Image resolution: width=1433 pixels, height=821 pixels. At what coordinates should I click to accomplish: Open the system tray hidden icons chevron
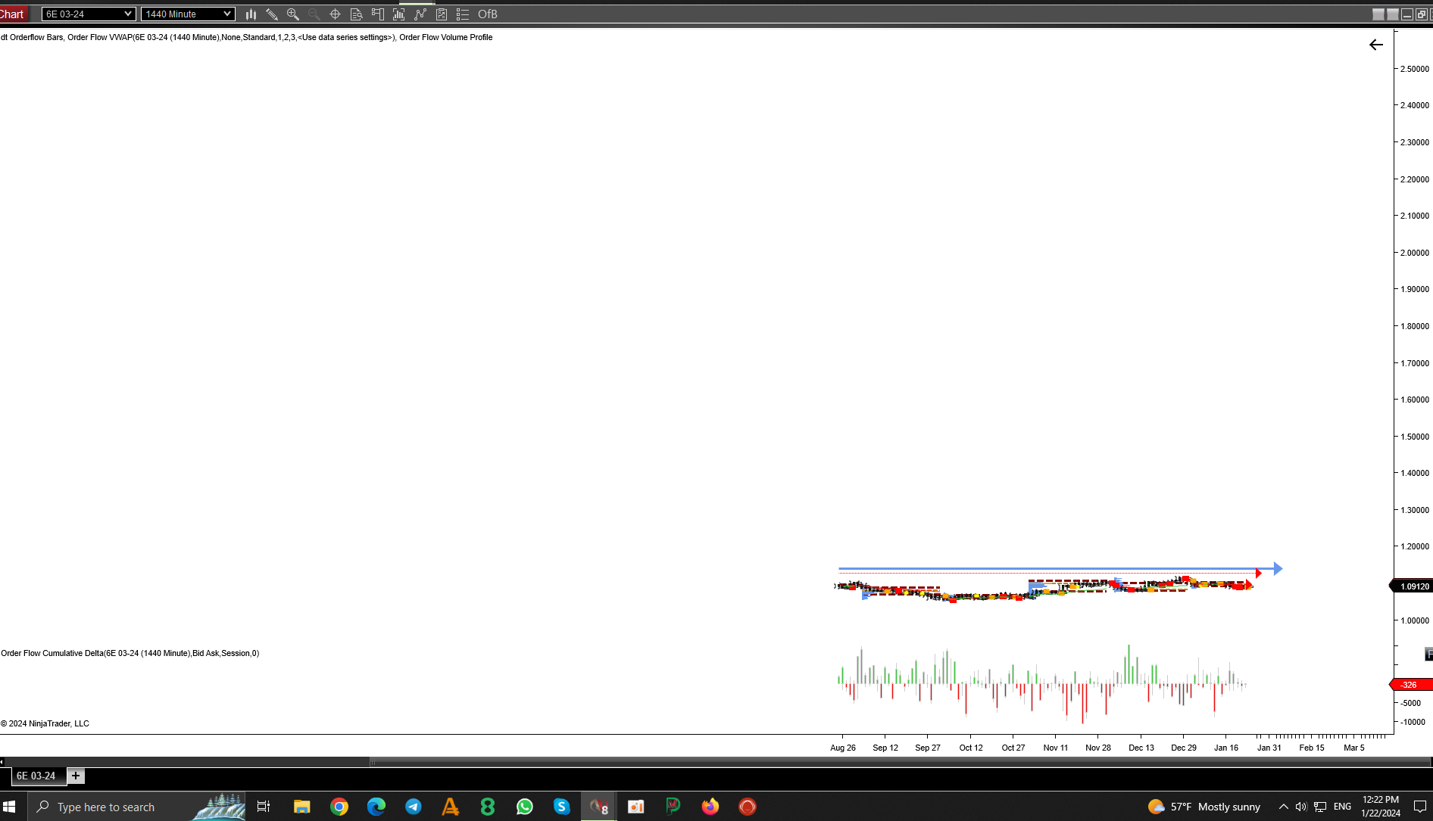pos(1284,807)
